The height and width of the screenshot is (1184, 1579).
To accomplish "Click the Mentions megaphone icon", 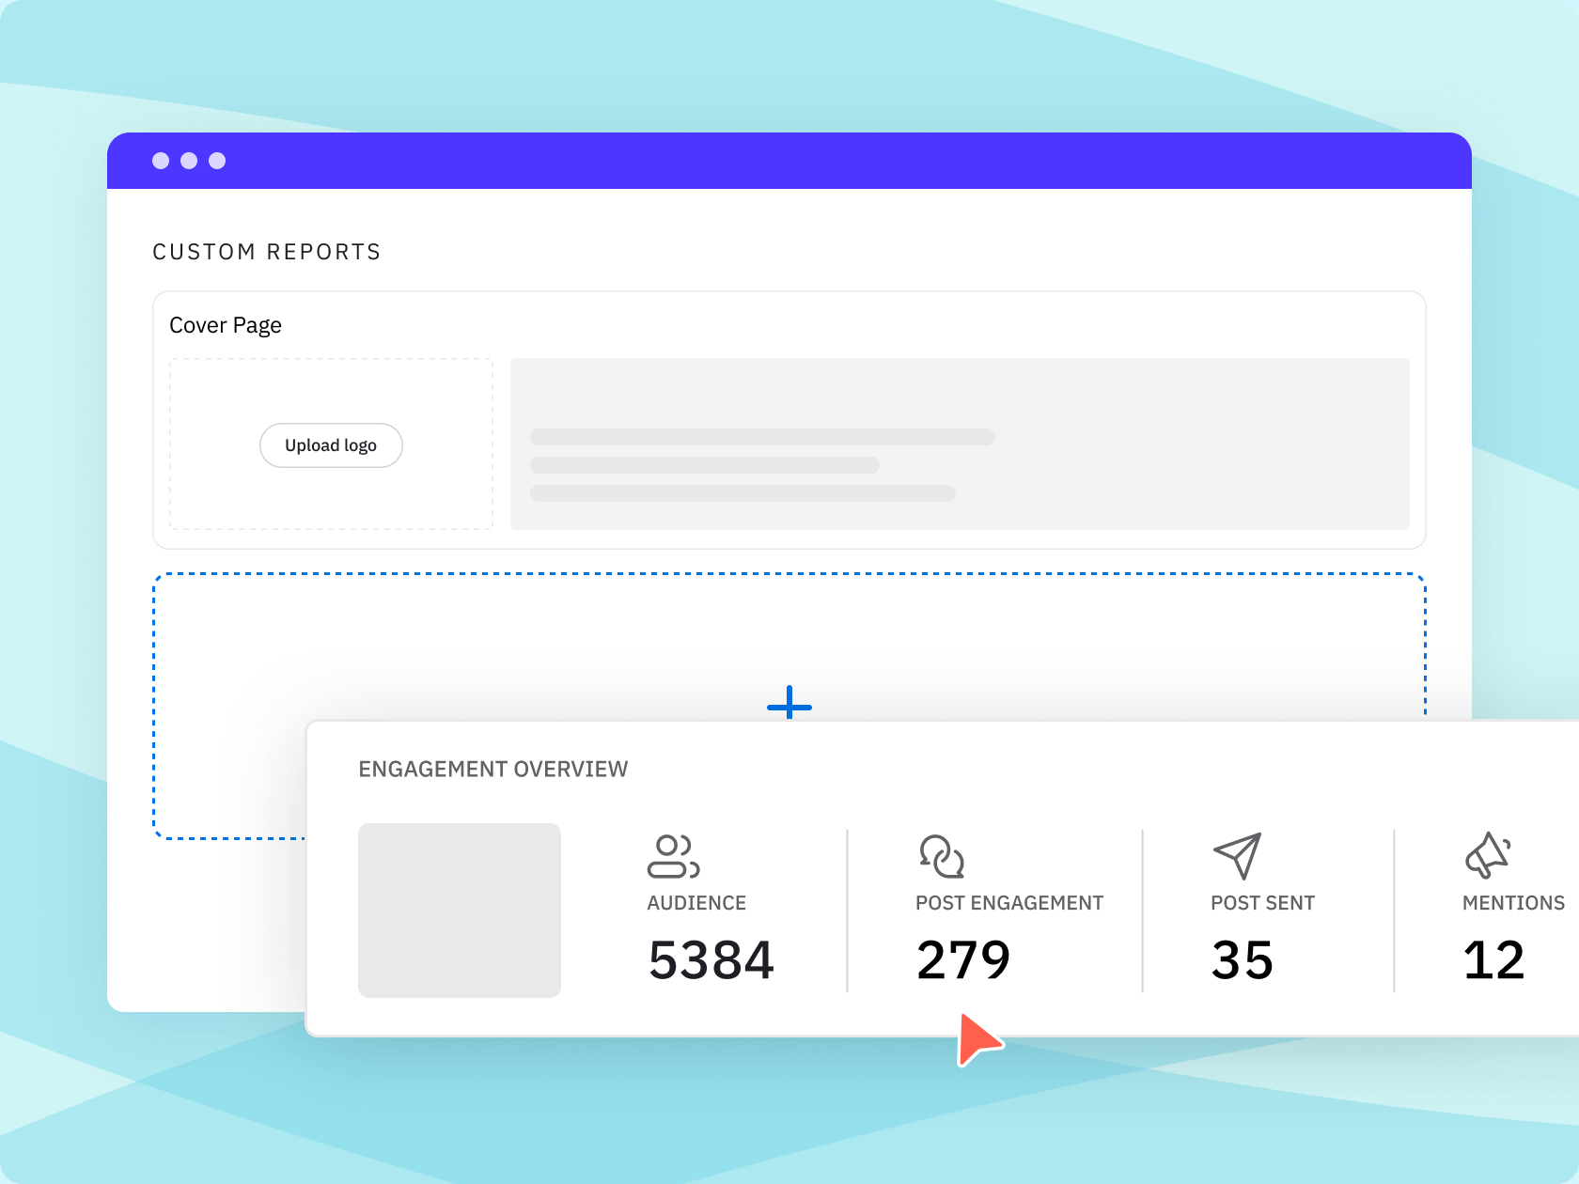I will pos(1488,856).
